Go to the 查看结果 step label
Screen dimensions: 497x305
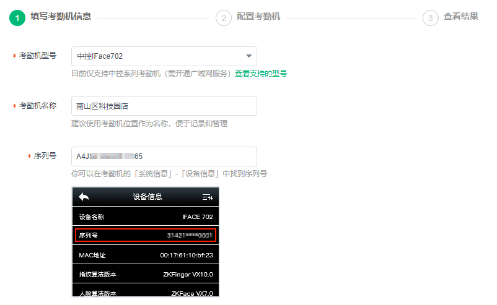[x=461, y=16]
